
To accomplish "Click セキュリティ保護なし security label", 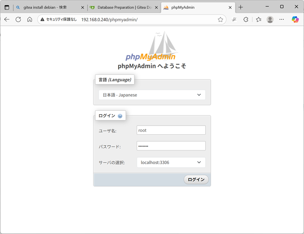I will point(61,19).
